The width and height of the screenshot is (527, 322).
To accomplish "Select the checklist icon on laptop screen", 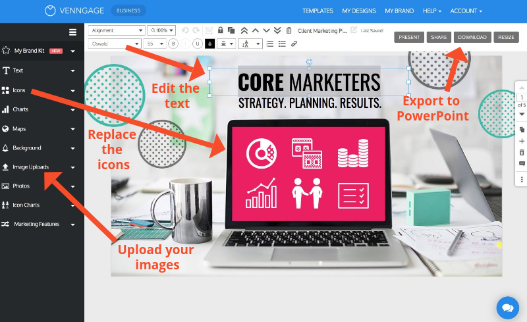I will coord(353,196).
